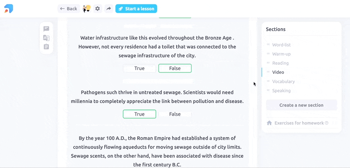Choose True for the pathogens statement
The width and height of the screenshot is (350, 168).
click(x=139, y=114)
